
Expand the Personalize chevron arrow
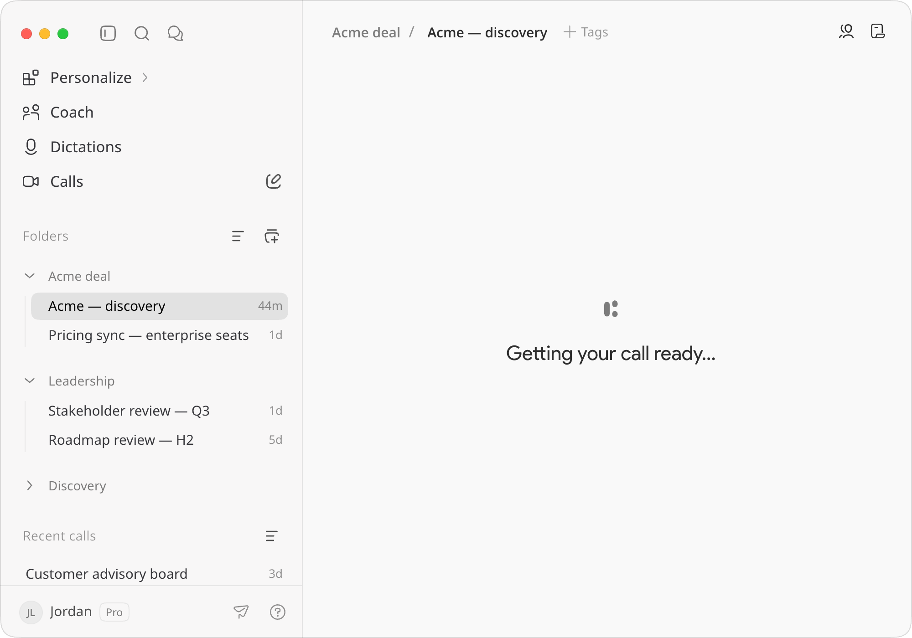pos(145,78)
